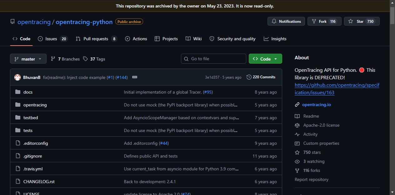Screen dimensions: 395x195
Task: Open the opentracing owner link
Action: (x=34, y=22)
